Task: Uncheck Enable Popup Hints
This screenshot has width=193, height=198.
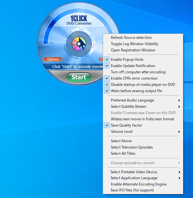Action: [143, 60]
